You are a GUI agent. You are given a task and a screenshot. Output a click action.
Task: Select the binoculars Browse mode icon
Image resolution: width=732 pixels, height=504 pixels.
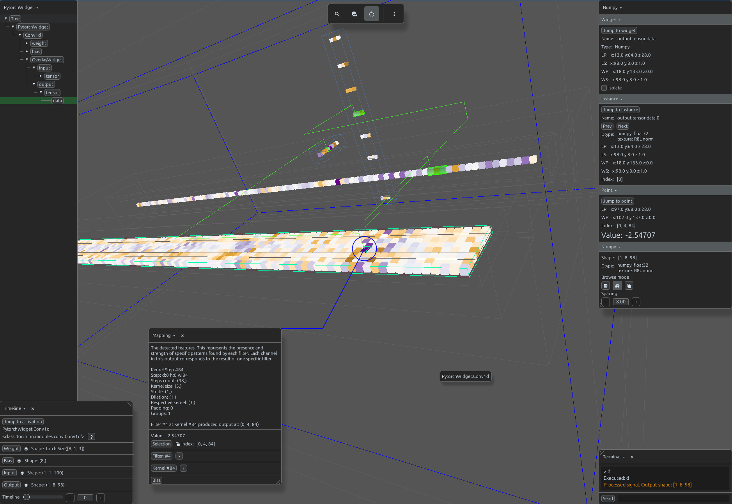617,286
